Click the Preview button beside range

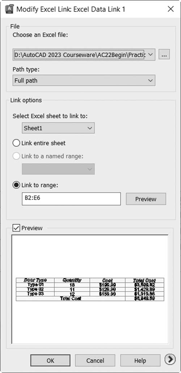[x=146, y=199]
